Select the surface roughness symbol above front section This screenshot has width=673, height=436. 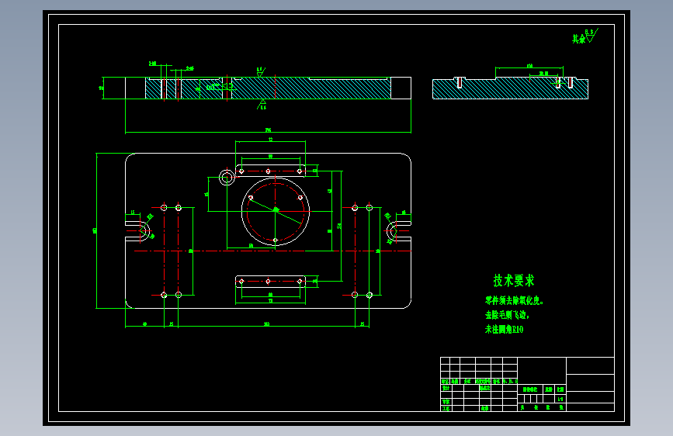click(x=261, y=71)
